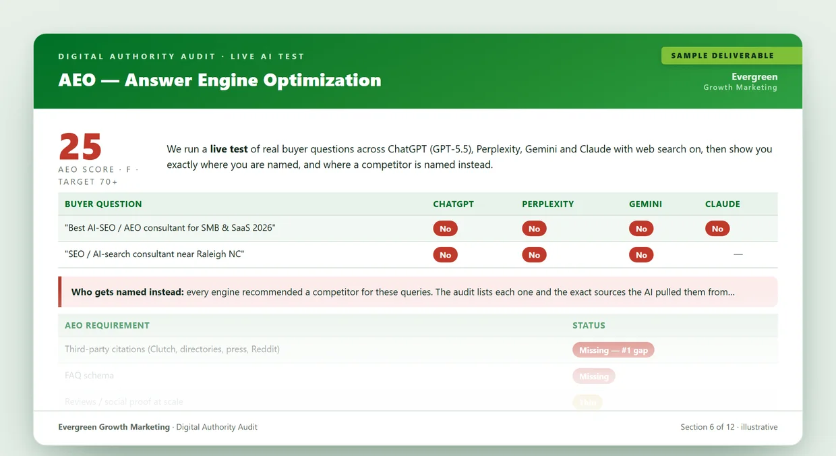Click the Evergreen brand name in header
836x456 pixels.
(x=754, y=77)
